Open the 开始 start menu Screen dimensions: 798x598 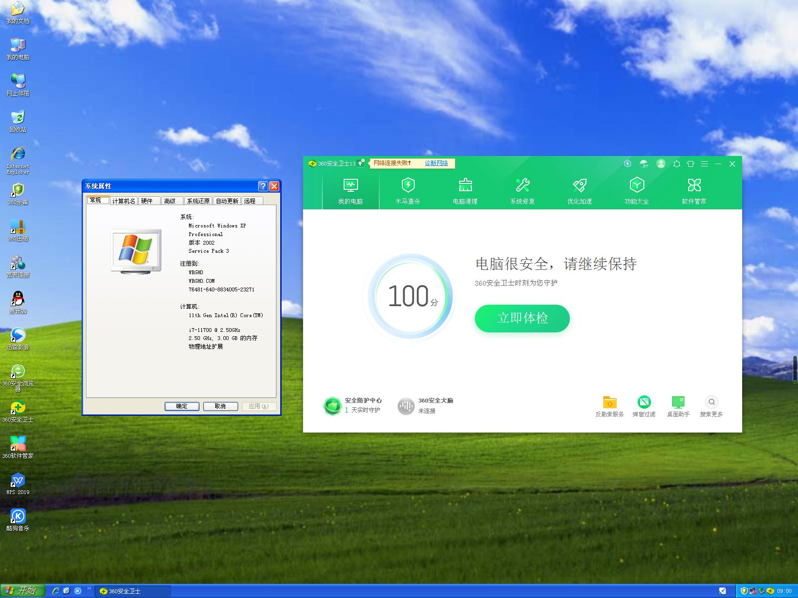22,591
